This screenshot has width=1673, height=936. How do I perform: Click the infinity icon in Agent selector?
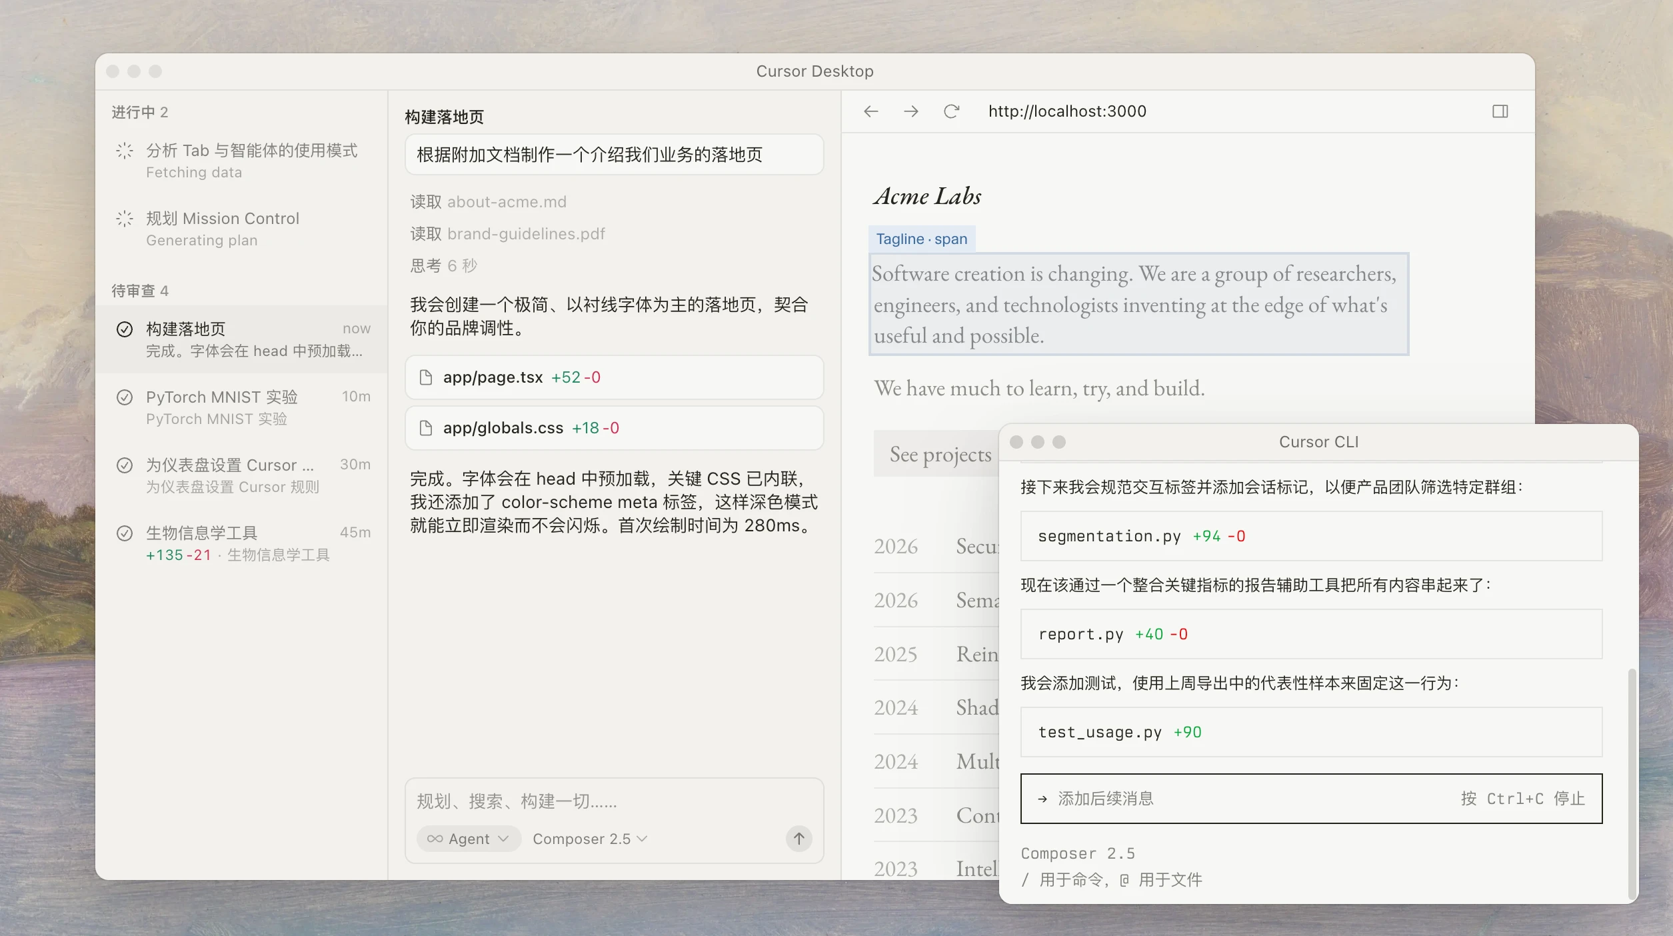pos(435,839)
